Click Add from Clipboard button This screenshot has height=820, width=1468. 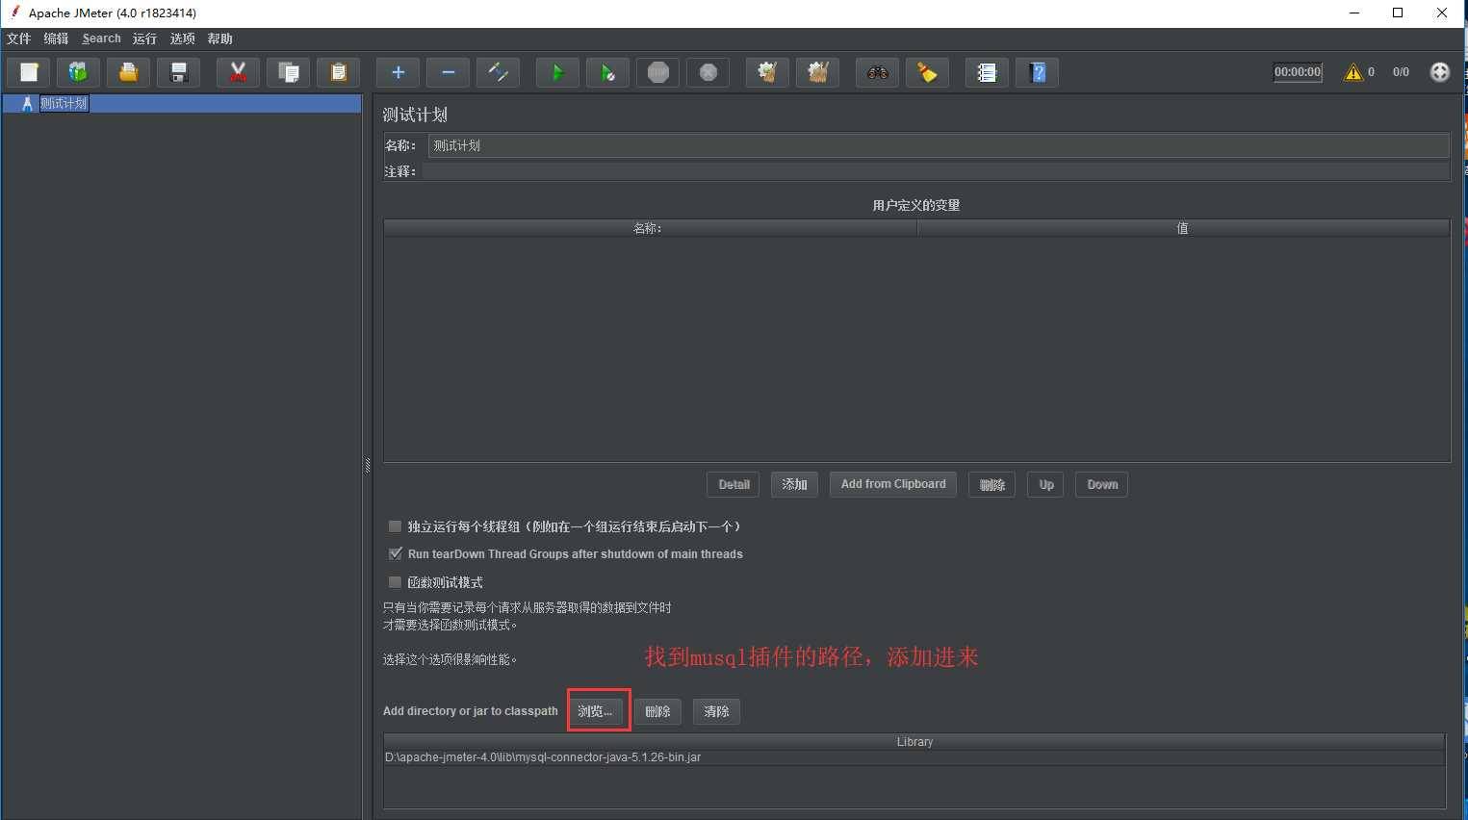[893, 484]
